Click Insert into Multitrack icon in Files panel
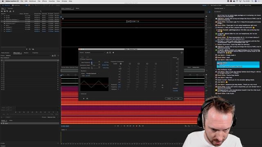 tap(10, 11)
